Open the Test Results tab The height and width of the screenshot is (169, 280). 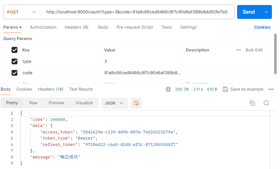click(x=81, y=89)
